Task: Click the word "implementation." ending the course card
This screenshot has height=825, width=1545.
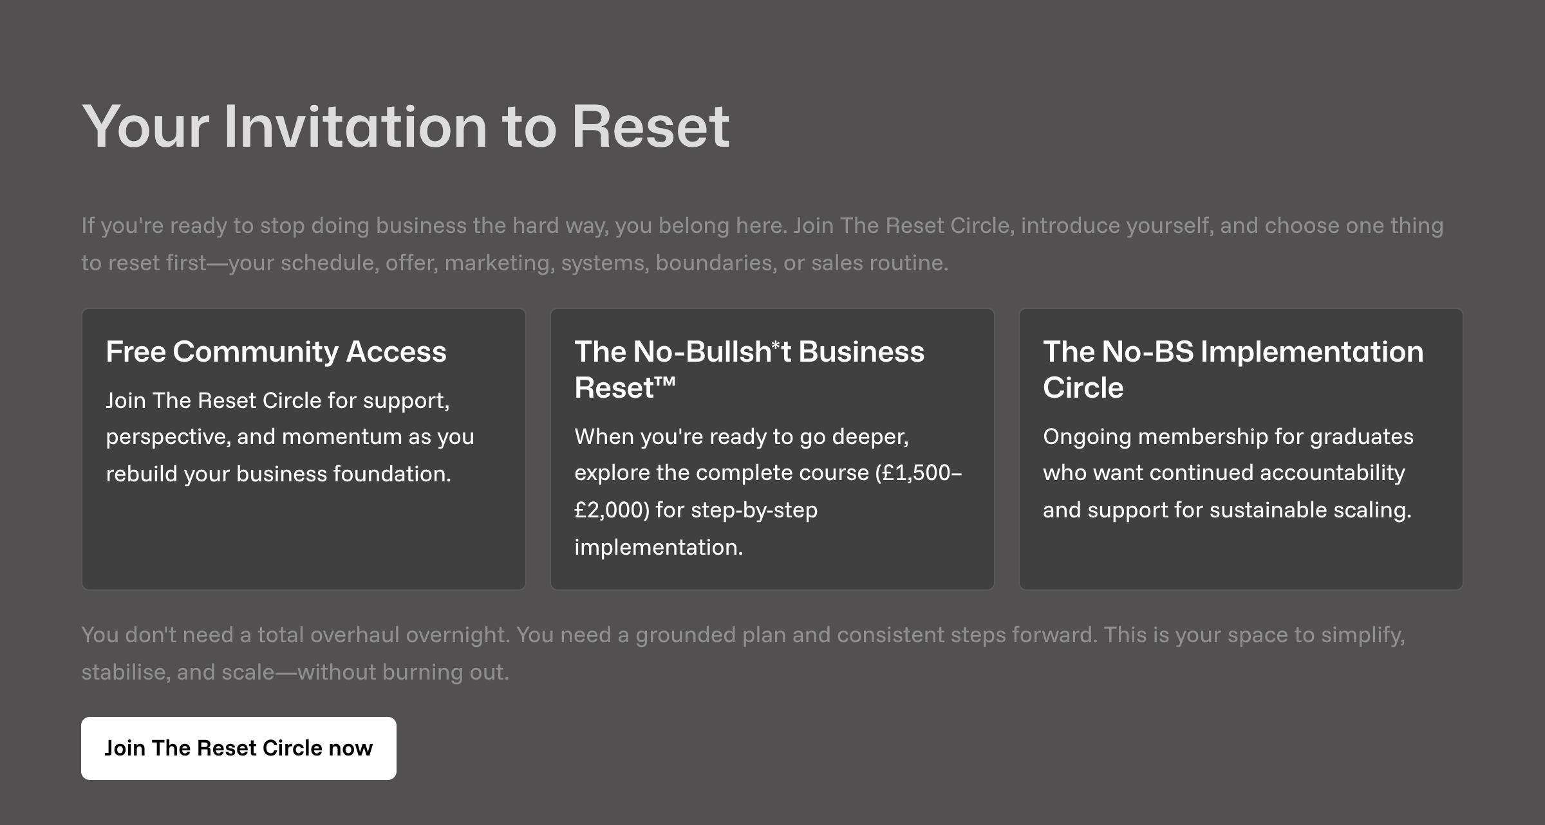Action: coord(658,547)
